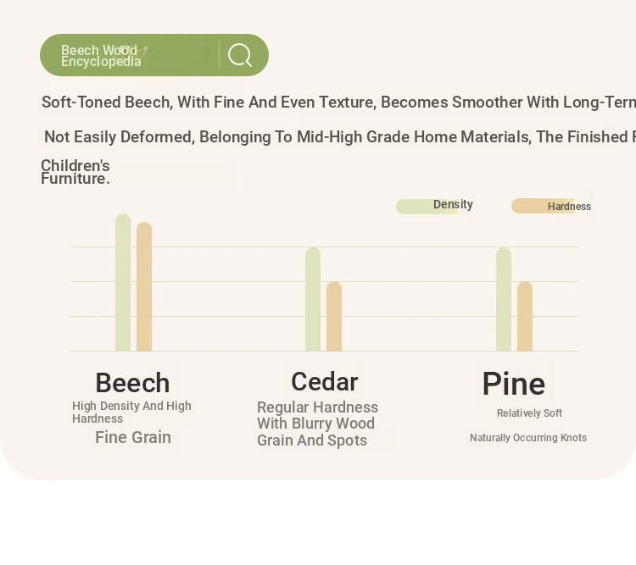Select the Cedar heading label
Screen dimensions: 636x565
click(x=325, y=381)
